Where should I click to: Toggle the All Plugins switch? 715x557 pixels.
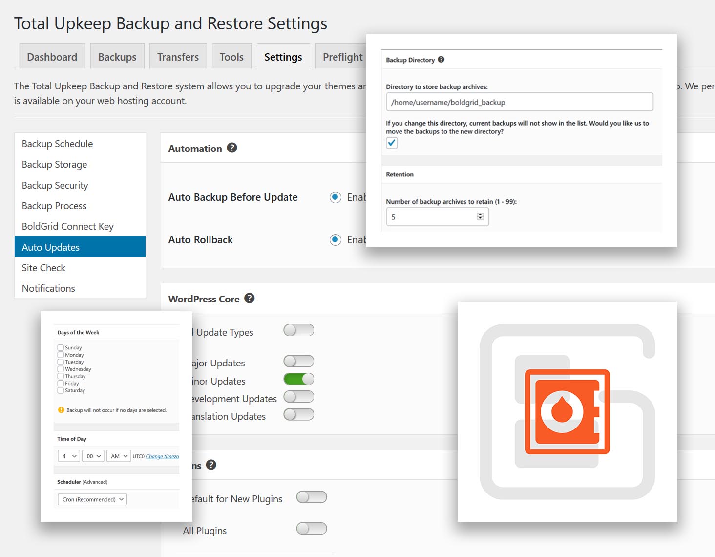tap(312, 528)
